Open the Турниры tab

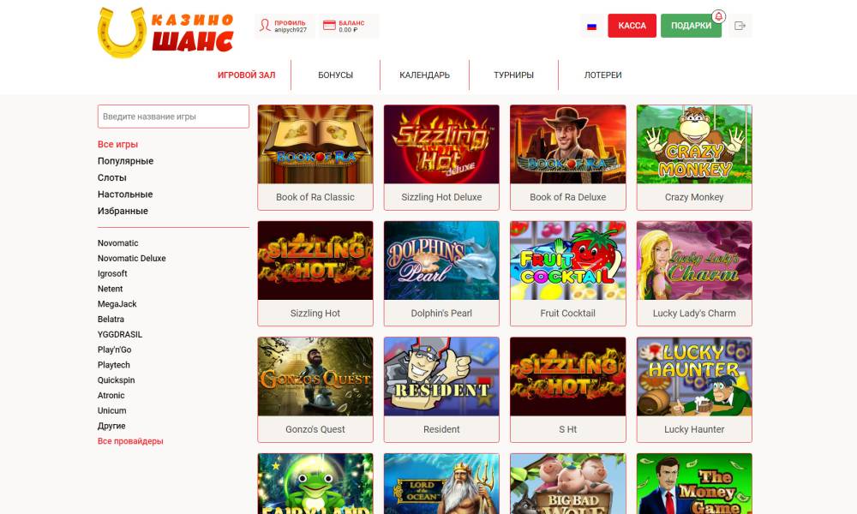click(x=513, y=75)
